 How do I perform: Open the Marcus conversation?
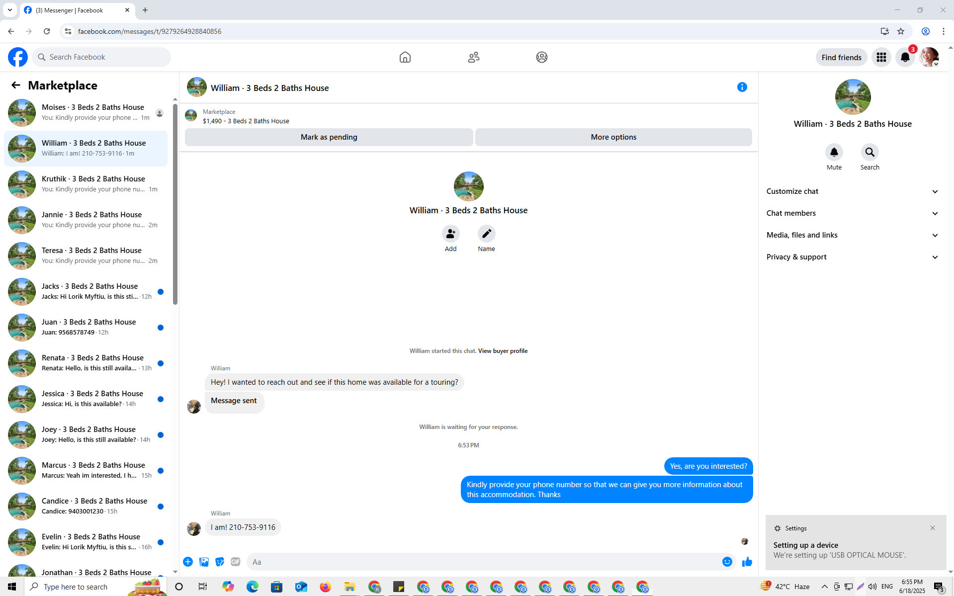[86, 471]
